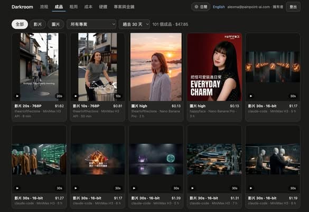Click the 20s duration badge
Image resolution: width=309 pixels, height=212 pixels.
tap(60, 96)
